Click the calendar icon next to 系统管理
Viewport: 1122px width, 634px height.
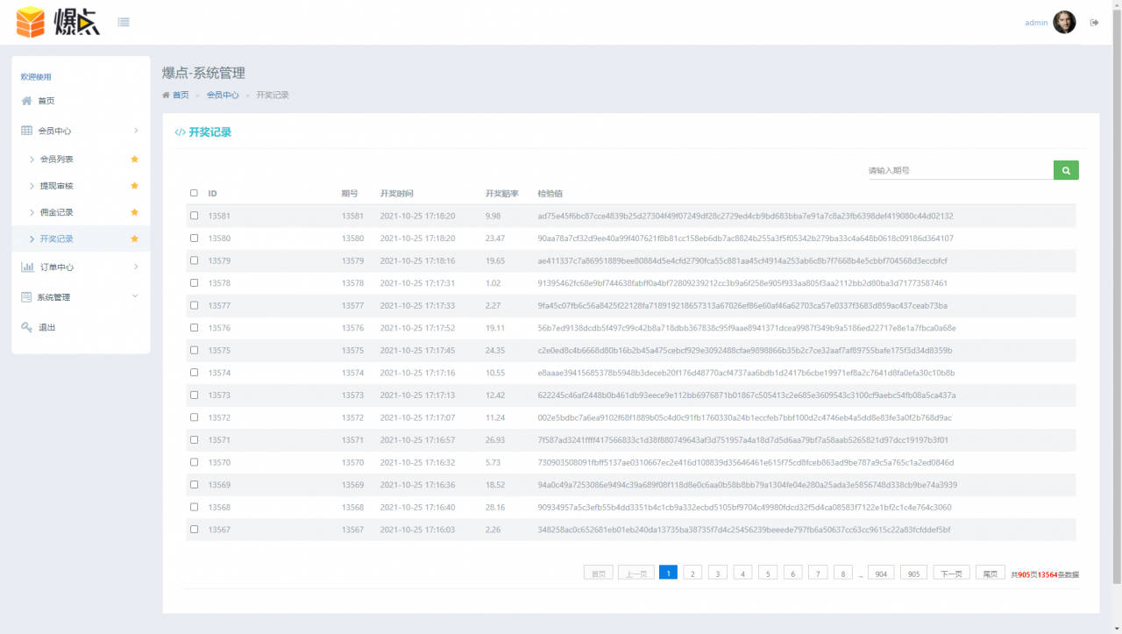(x=27, y=297)
